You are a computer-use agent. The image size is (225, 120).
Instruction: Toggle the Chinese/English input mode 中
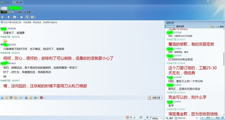point(131,117)
